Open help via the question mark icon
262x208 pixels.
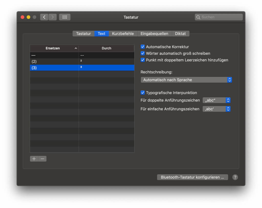point(235,177)
